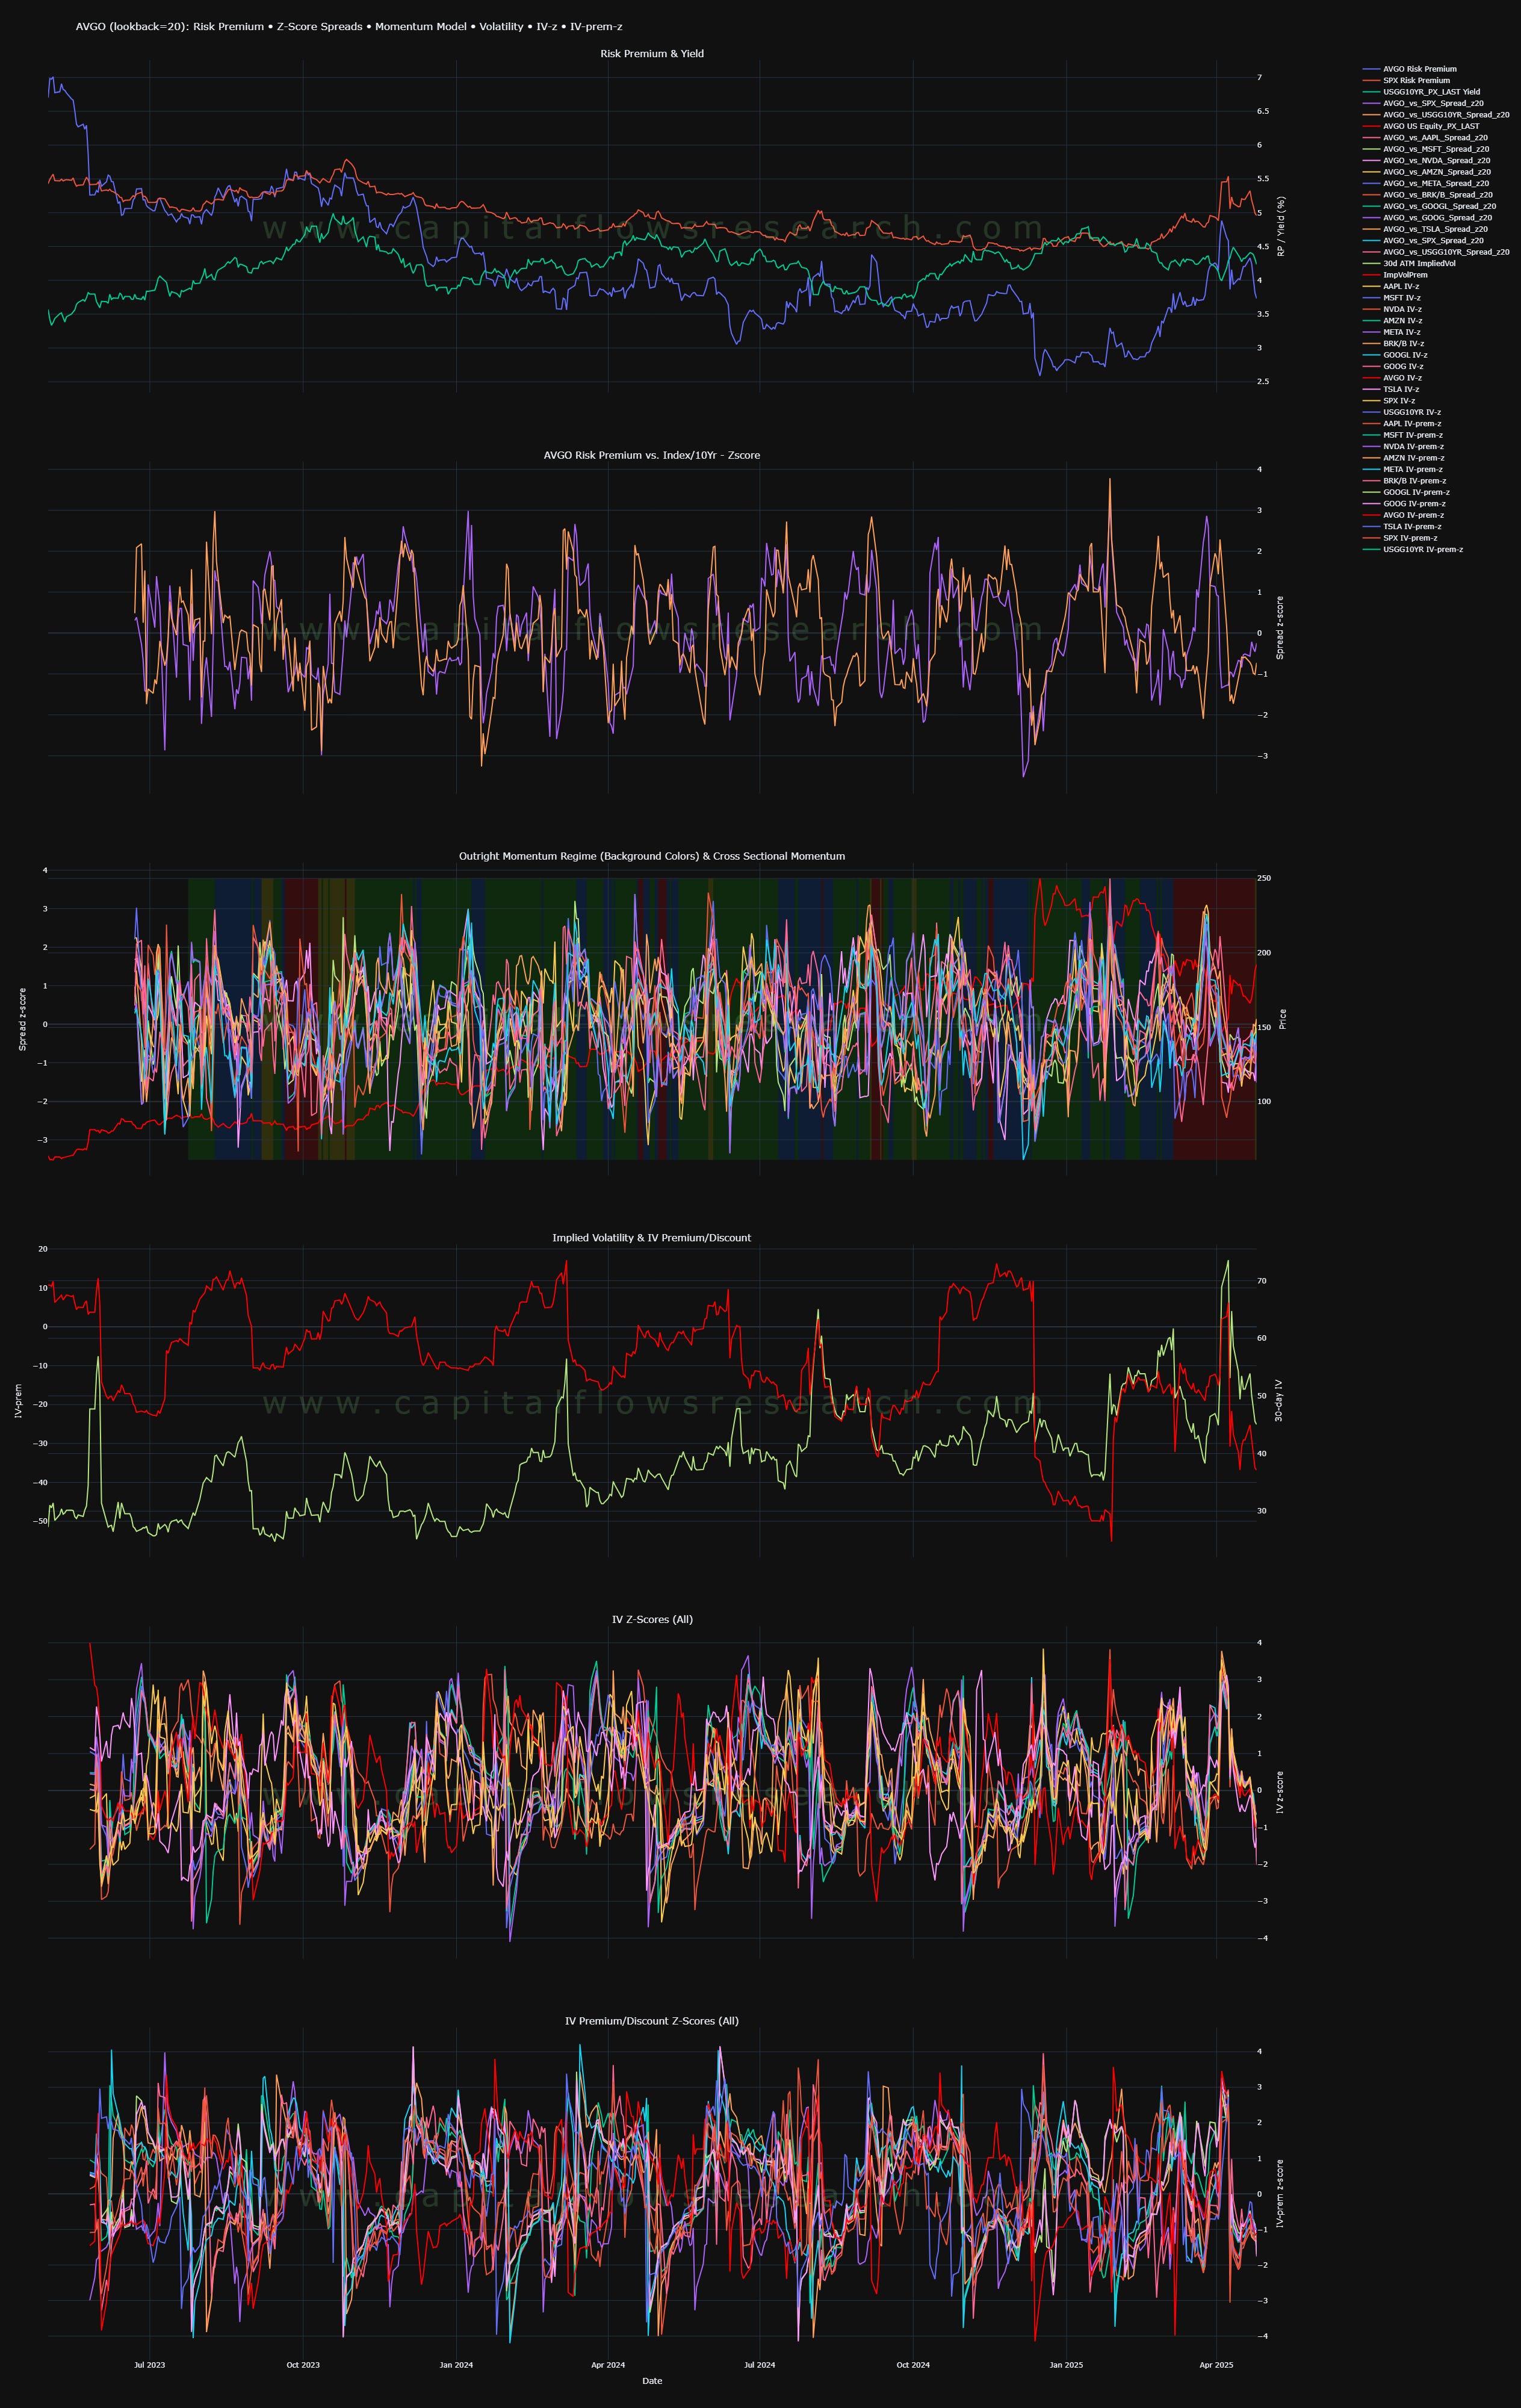Toggle TSLA IV-z legend entry
The image size is (1521, 2408).
coord(1390,389)
